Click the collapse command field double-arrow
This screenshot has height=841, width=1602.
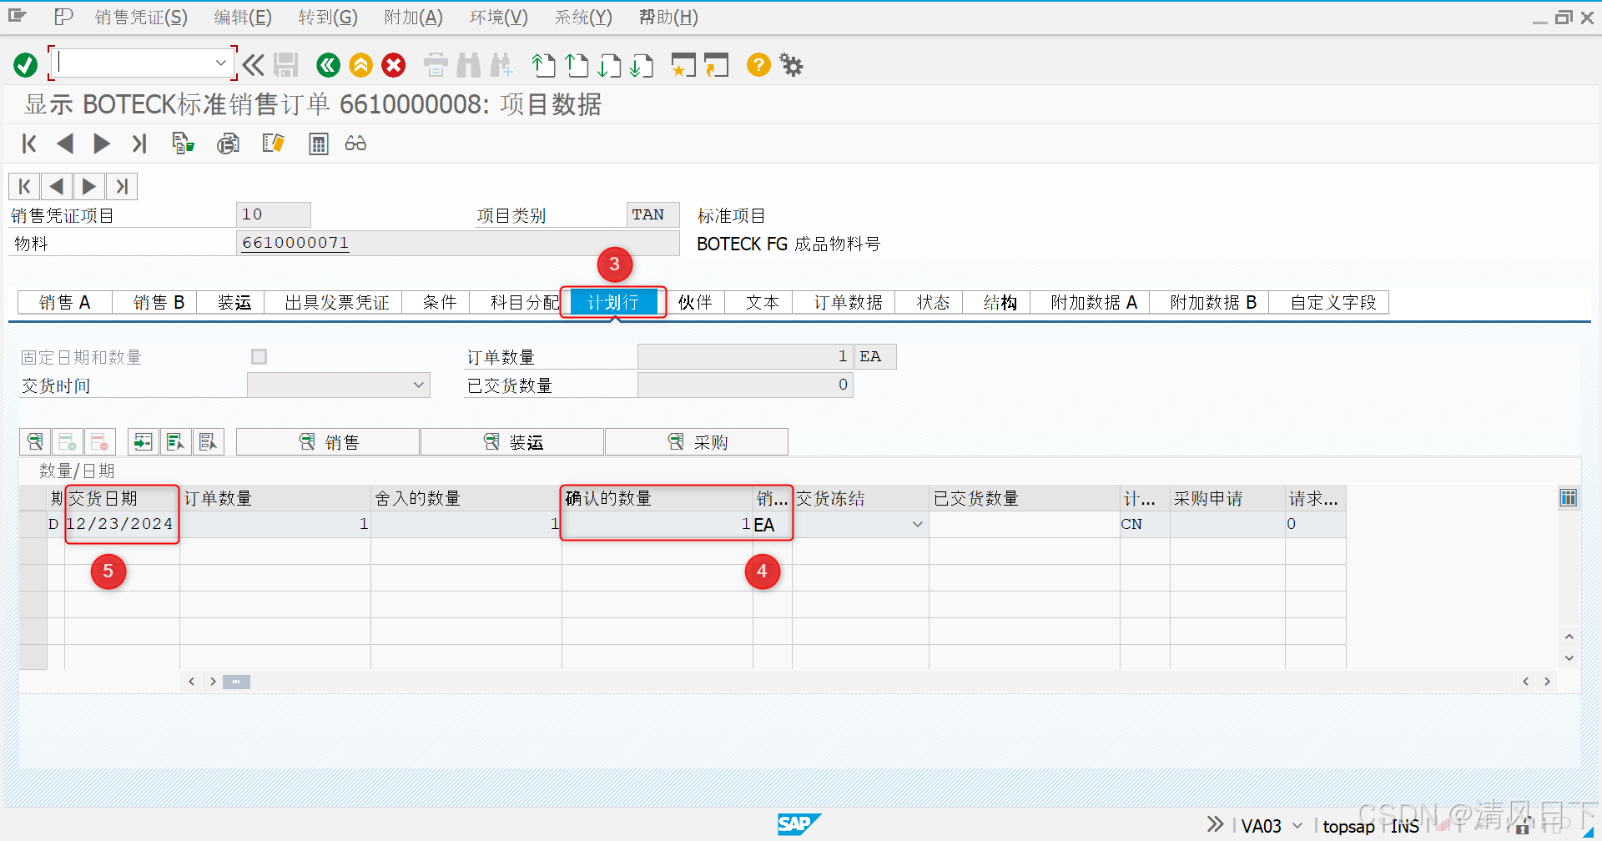pyautogui.click(x=254, y=64)
